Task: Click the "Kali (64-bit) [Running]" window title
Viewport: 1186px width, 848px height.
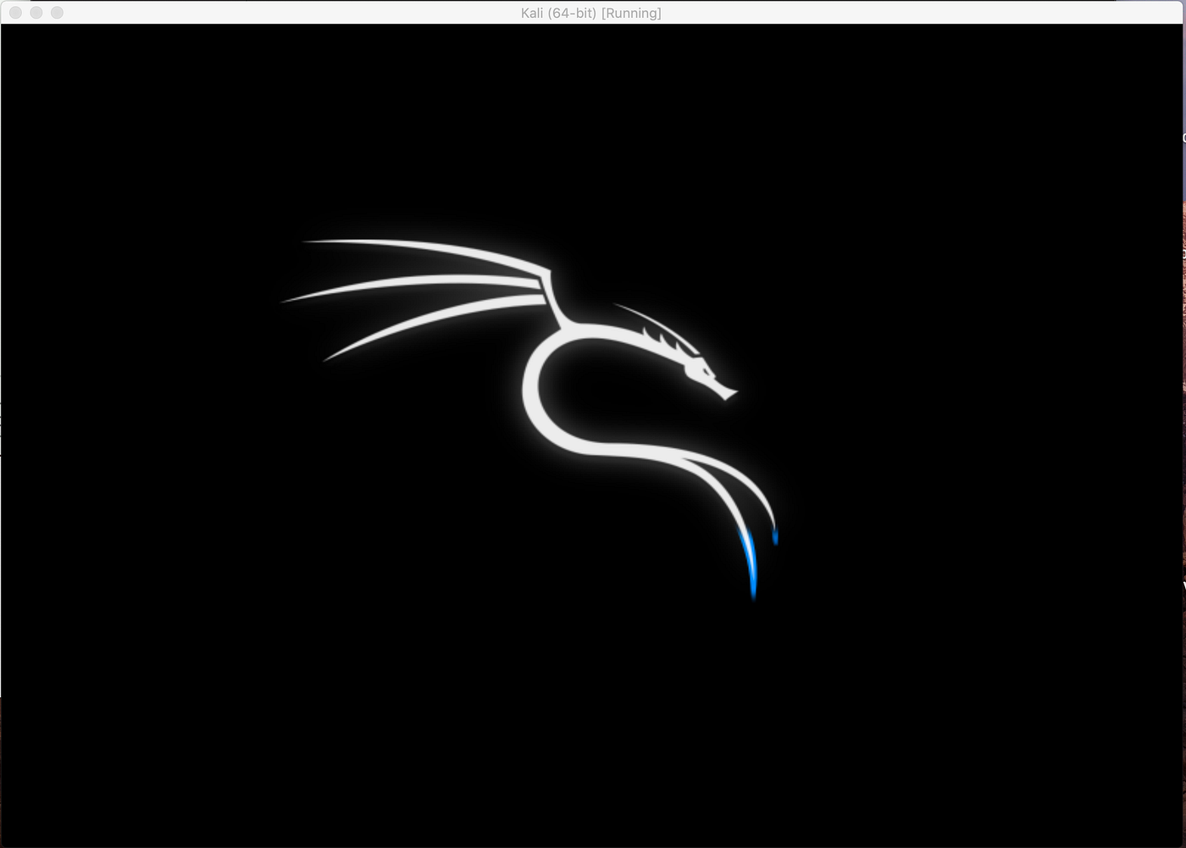Action: pyautogui.click(x=590, y=13)
